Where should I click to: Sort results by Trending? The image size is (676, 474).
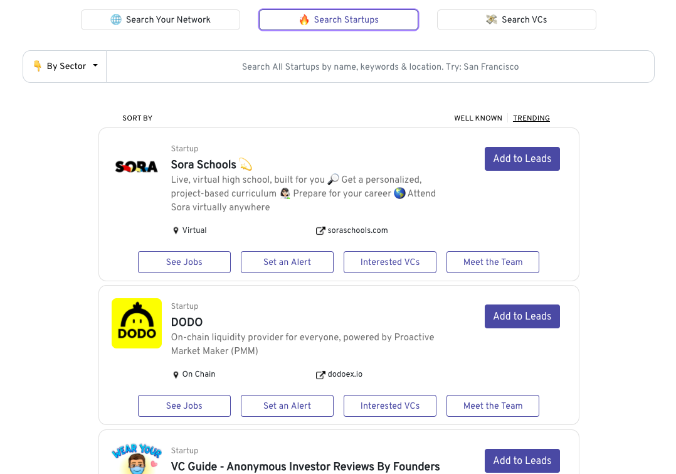point(531,118)
